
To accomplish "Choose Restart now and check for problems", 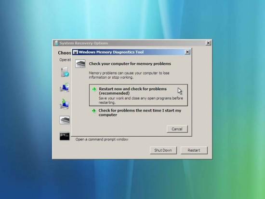I will [138, 95].
